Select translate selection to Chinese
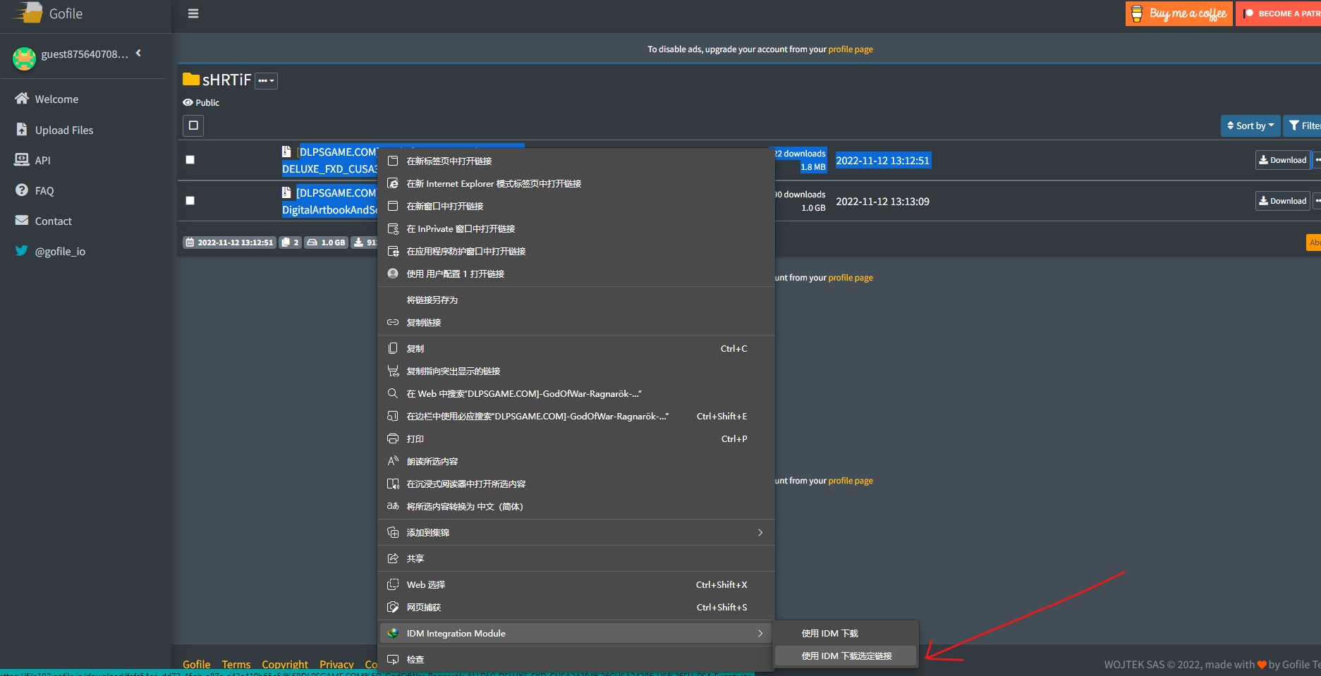This screenshot has height=676, width=1321. [x=576, y=507]
